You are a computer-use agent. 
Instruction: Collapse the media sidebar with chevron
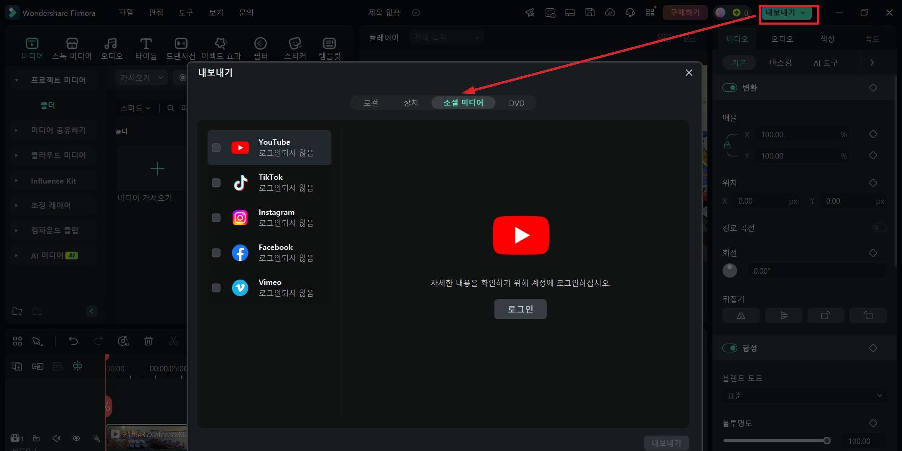coord(91,311)
